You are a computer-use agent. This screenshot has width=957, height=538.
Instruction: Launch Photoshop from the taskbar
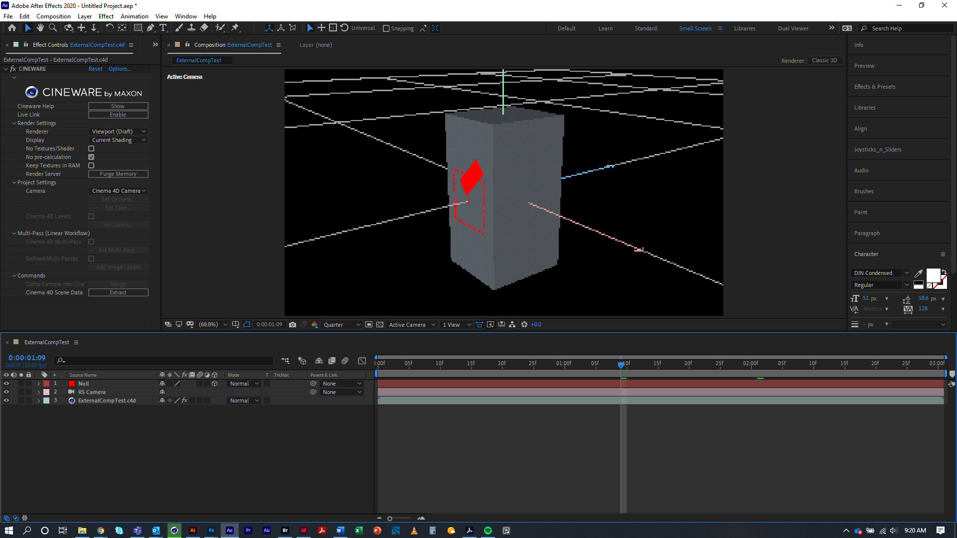tap(211, 531)
